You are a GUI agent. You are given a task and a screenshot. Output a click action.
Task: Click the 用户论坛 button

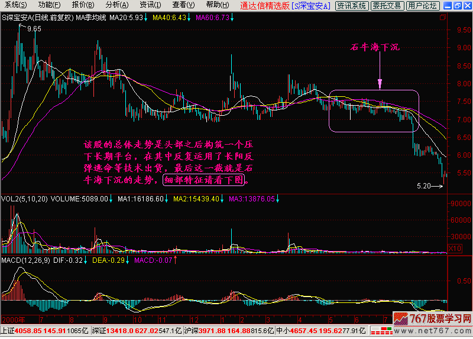423,5
